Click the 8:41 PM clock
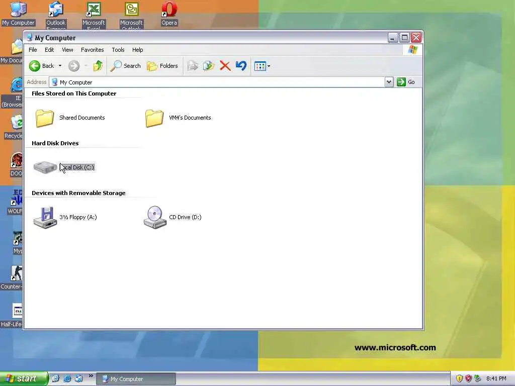 coord(496,379)
